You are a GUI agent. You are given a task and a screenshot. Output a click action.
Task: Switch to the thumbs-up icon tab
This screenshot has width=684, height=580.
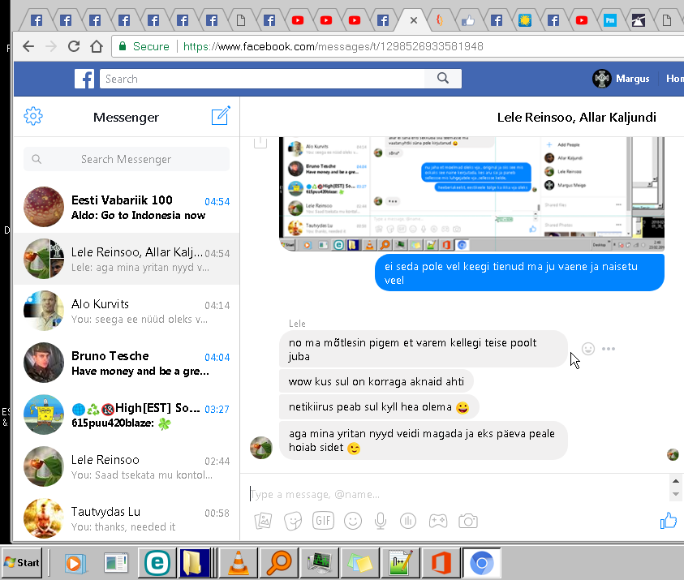(x=467, y=20)
